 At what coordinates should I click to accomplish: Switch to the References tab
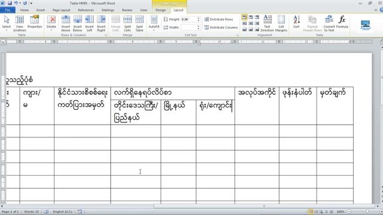click(x=86, y=10)
